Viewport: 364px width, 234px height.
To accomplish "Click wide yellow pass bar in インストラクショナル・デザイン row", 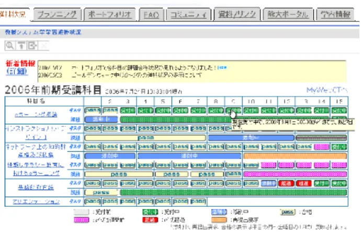I will [145, 138].
